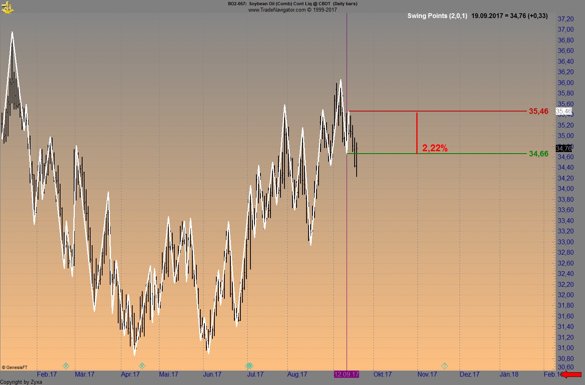The height and width of the screenshot is (385, 585).
Task: Click Okt.17 on the date axis
Action: (x=382, y=374)
